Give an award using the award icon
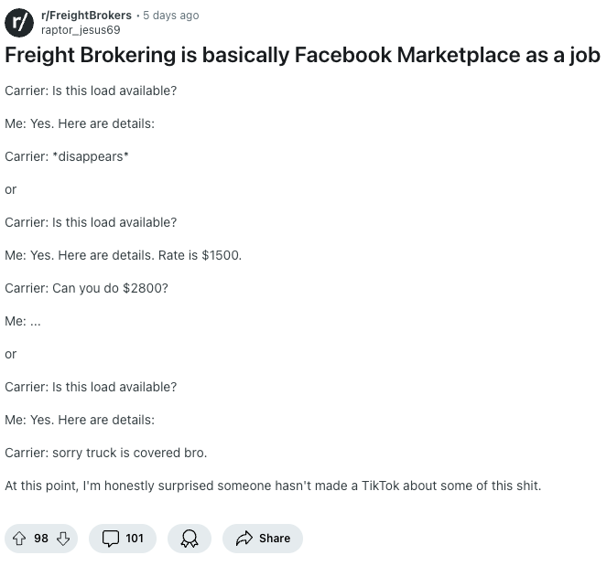 [190, 539]
